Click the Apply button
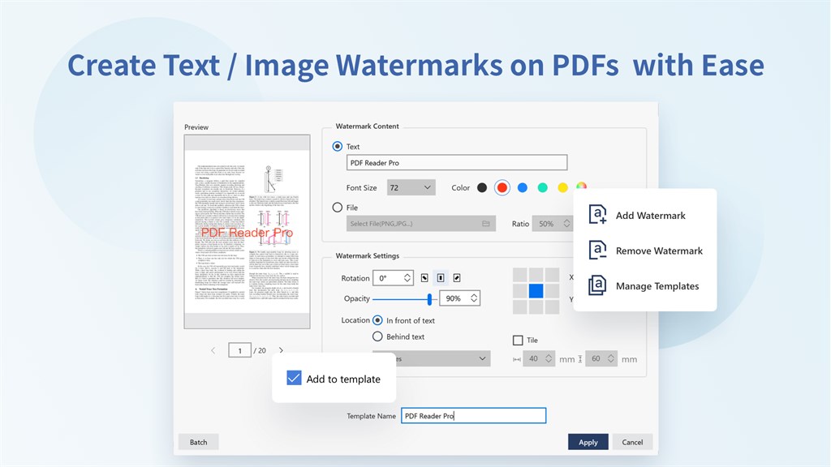 click(x=588, y=442)
